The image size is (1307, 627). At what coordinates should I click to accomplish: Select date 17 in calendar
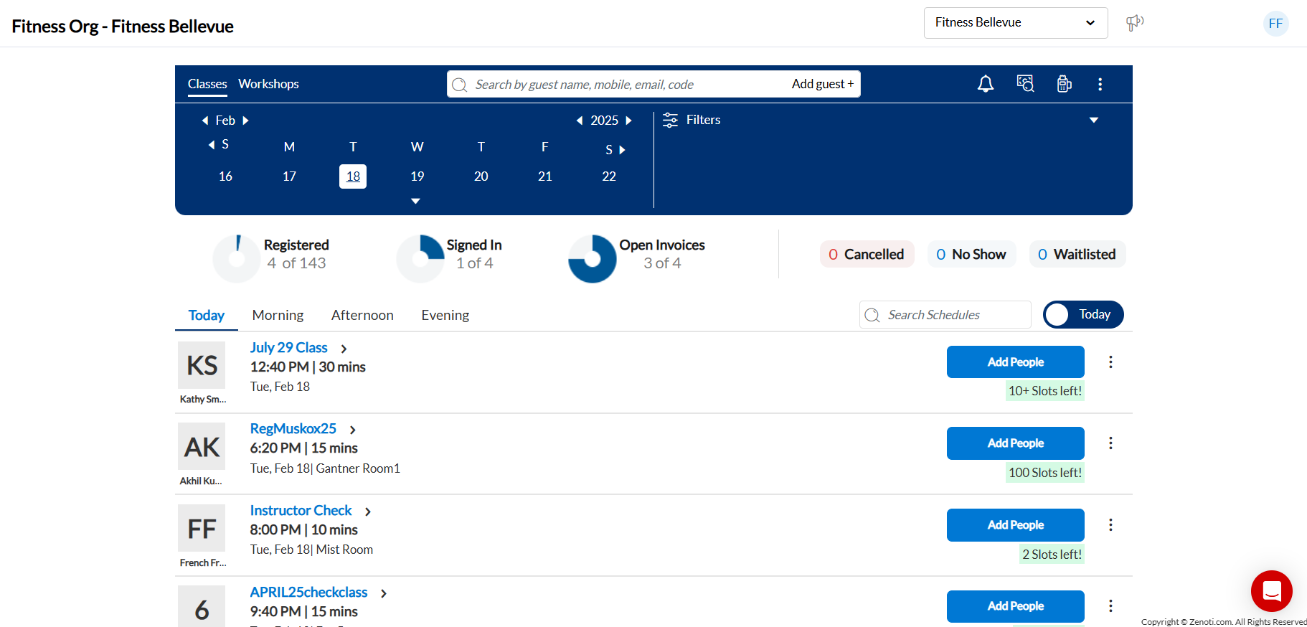point(289,176)
